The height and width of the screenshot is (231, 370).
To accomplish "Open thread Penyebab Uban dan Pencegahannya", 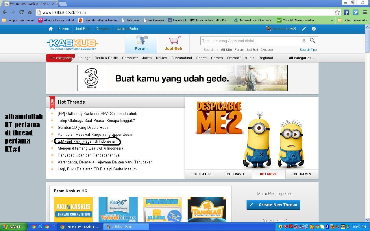I will (89, 155).
